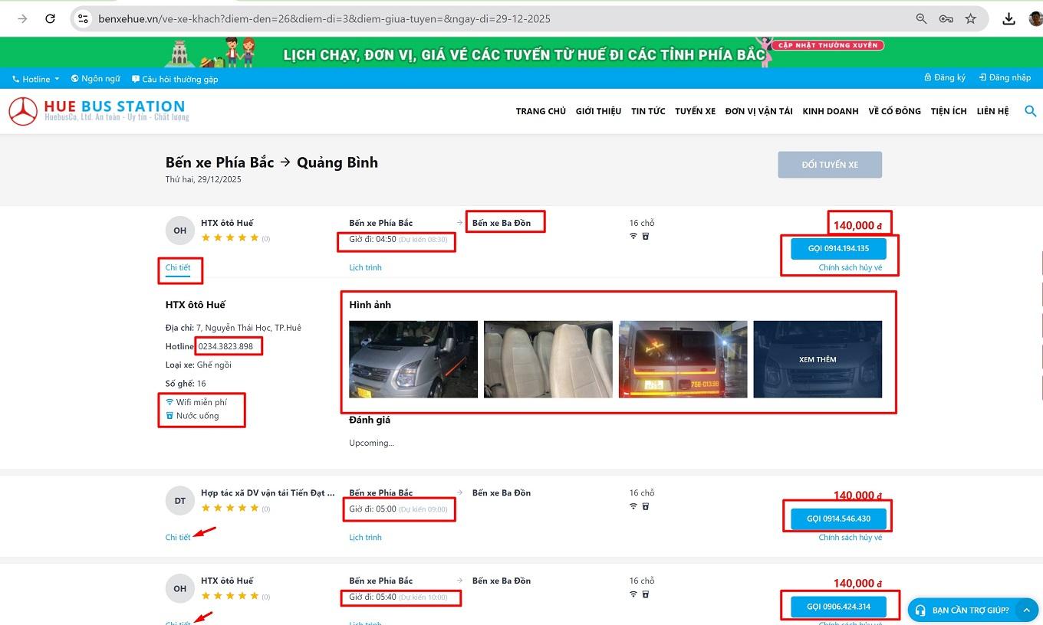The width and height of the screenshot is (1043, 625).
Task: Expand the help chat widget chevron
Action: pyautogui.click(x=1026, y=610)
